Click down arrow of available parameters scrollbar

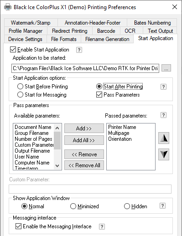coord(57,165)
